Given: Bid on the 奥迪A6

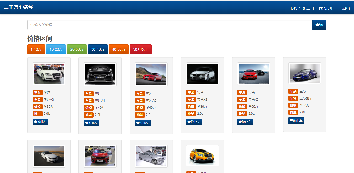Looking at the screenshot, I should (x=143, y=123).
